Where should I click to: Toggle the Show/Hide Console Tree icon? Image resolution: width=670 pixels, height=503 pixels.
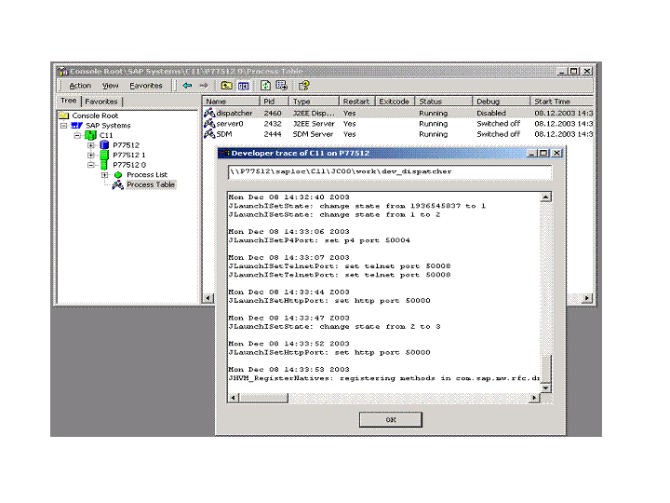(243, 86)
